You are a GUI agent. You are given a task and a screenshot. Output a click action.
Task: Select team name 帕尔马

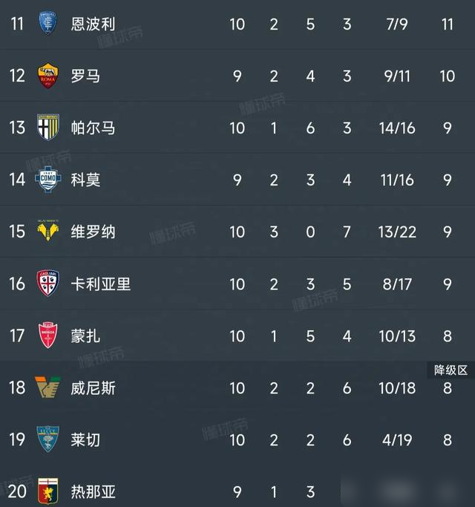[x=93, y=128]
